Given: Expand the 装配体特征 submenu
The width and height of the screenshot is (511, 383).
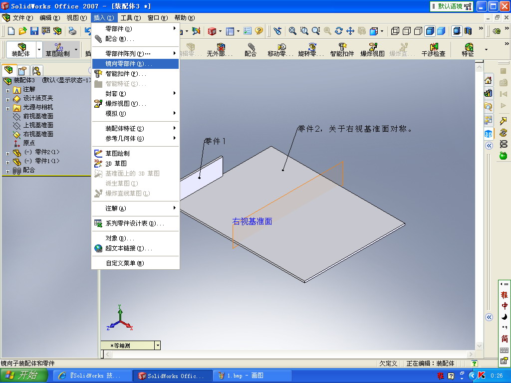Looking at the screenshot, I should click(x=135, y=128).
